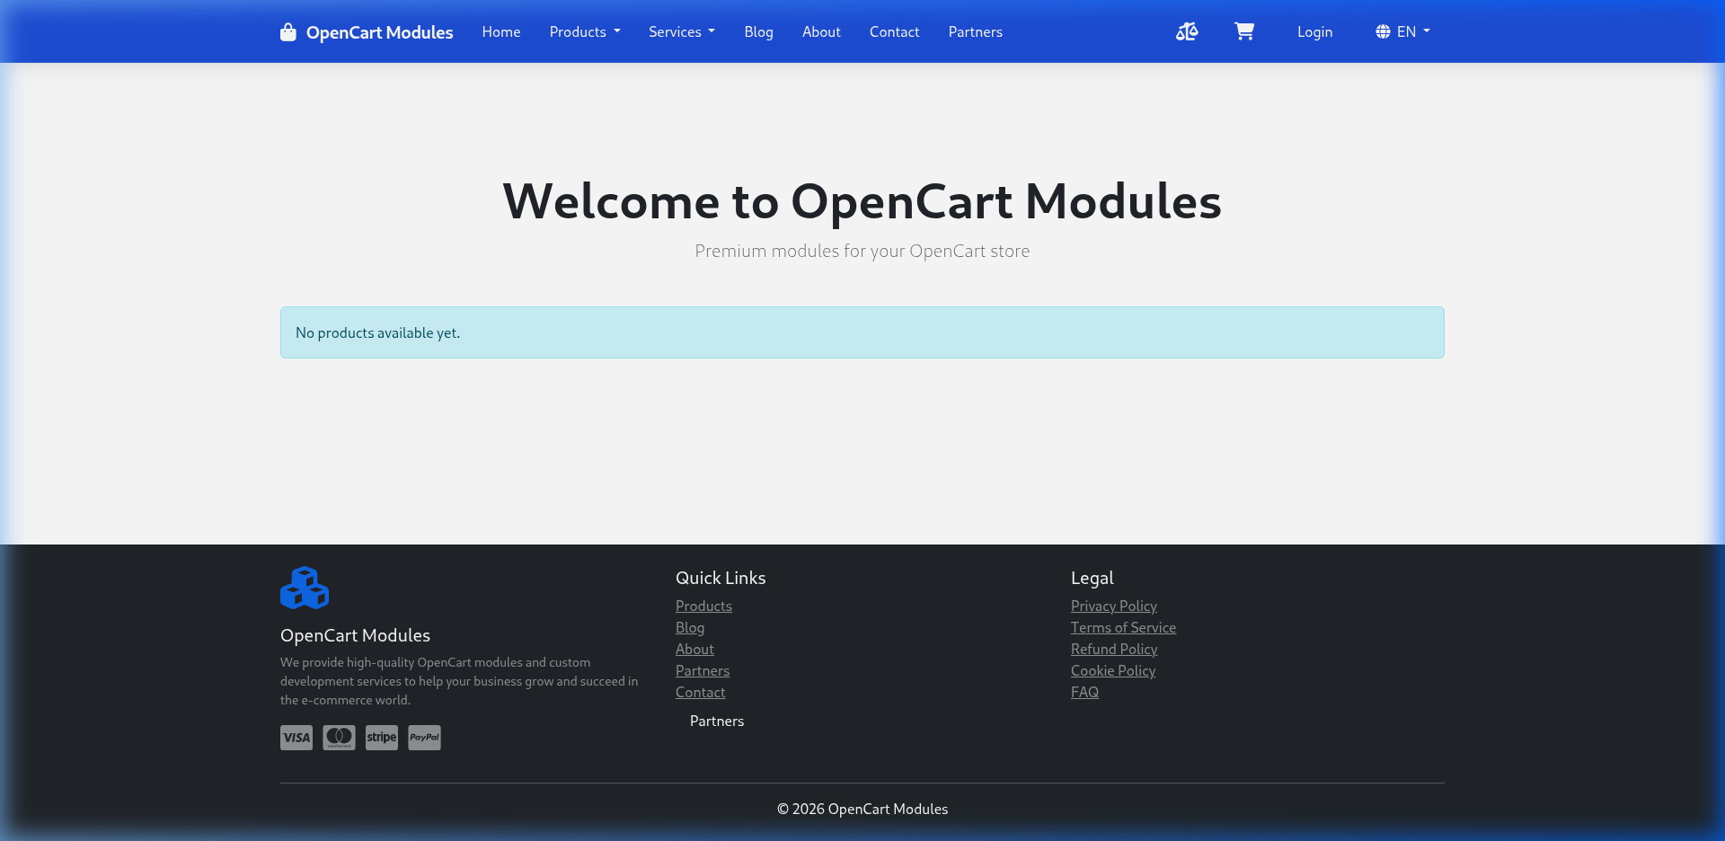Click the PayPal payment icon
Viewport: 1725px width, 841px height.
pos(424,738)
